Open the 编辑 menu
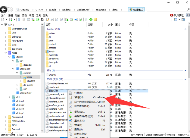The height and width of the screenshot is (138, 190). pos(11,15)
